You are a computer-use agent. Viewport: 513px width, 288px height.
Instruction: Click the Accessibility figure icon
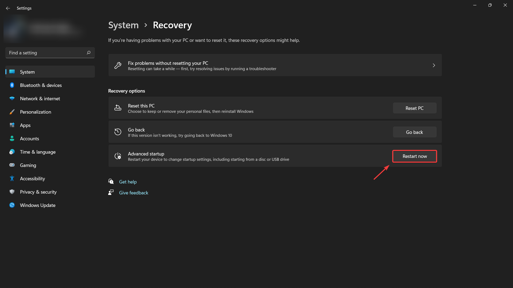(x=12, y=179)
